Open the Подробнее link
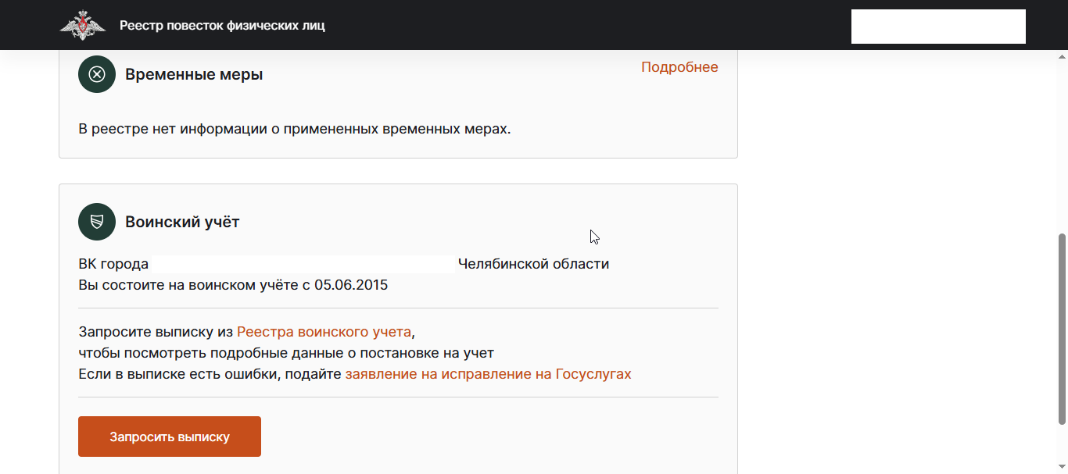This screenshot has width=1068, height=474. [679, 67]
